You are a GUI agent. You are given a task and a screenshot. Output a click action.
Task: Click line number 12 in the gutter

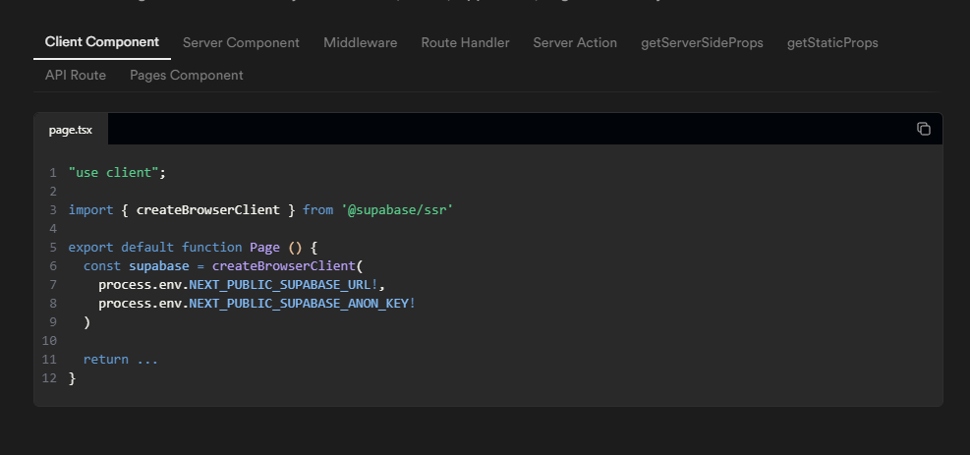click(49, 377)
